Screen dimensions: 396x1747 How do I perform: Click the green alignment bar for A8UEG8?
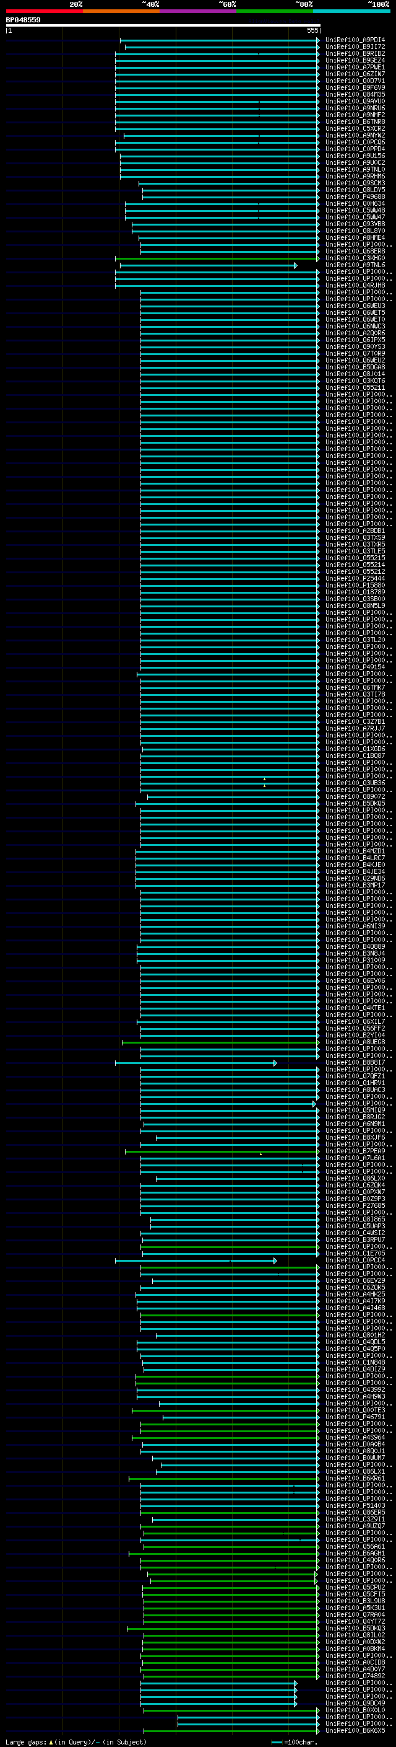point(220,1042)
